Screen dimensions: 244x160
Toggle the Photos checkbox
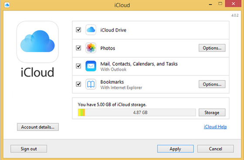tap(78, 48)
